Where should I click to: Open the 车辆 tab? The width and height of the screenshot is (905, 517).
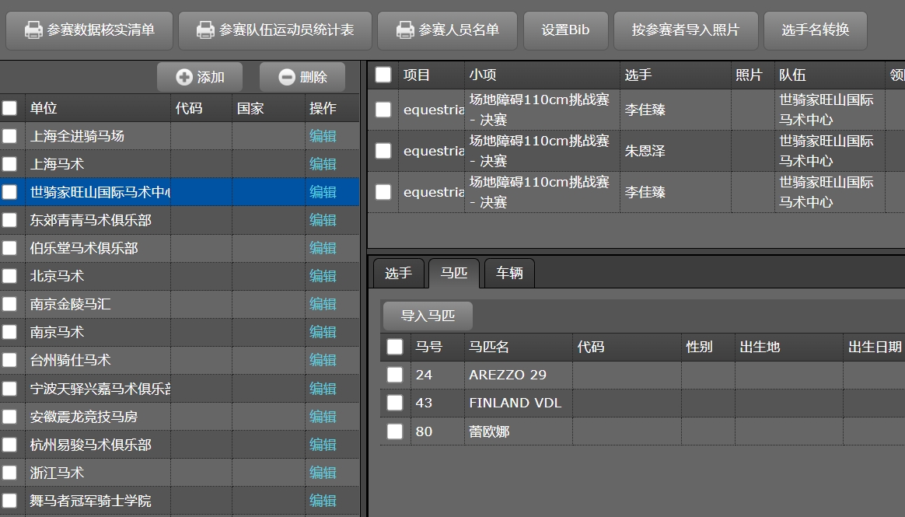(x=509, y=274)
